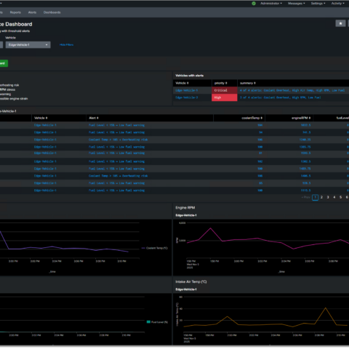Open the '3 of 4 alerts' summary

281,97
